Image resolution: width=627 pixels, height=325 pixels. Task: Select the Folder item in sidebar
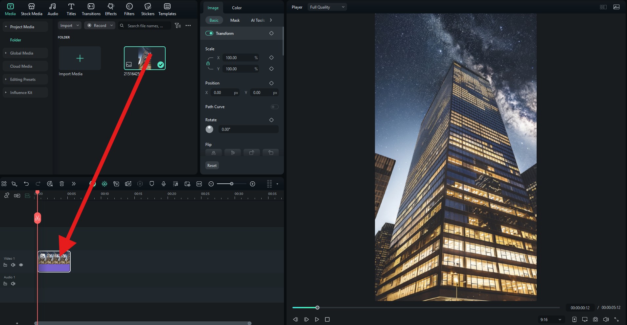[x=15, y=40]
